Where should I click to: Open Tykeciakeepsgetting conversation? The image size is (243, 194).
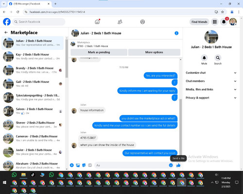pos(33,97)
